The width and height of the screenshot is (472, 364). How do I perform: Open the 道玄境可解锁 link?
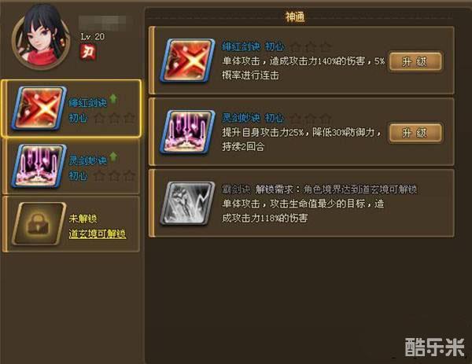click(x=98, y=233)
